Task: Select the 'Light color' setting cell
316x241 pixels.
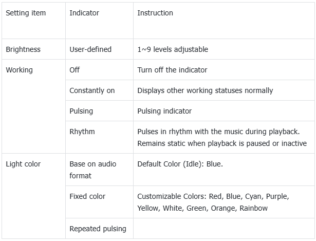Action: coord(23,164)
